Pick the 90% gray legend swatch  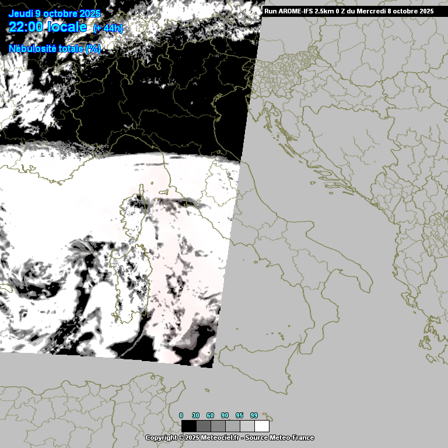coord(232,426)
